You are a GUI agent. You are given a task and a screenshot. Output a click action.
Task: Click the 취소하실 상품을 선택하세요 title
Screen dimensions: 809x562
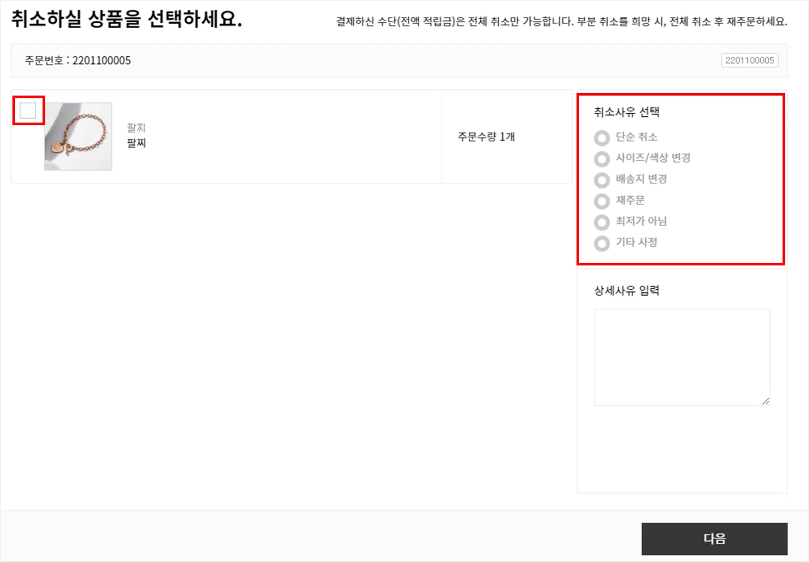127,19
